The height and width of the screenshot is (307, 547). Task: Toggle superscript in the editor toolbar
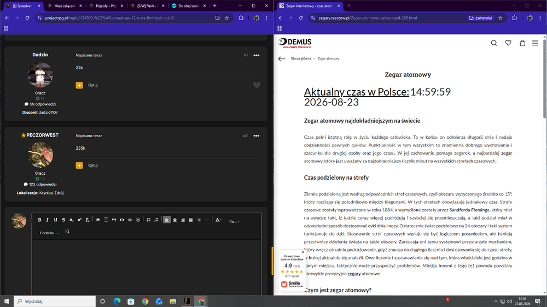[x=79, y=220]
